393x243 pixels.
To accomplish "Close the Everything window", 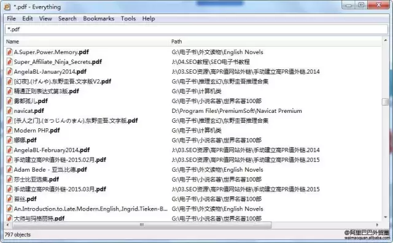I will pos(379,5).
